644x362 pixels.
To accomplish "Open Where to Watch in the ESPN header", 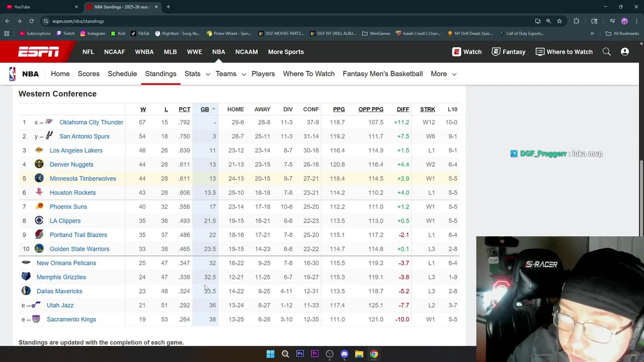I will (564, 52).
